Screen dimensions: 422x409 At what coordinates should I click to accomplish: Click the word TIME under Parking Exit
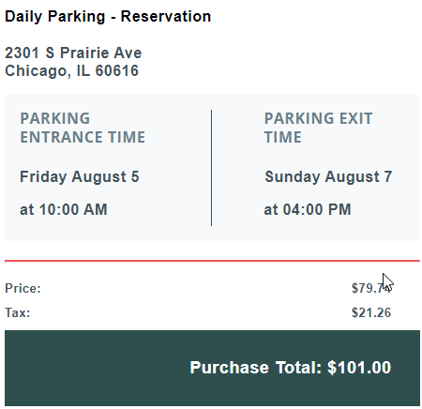click(283, 137)
